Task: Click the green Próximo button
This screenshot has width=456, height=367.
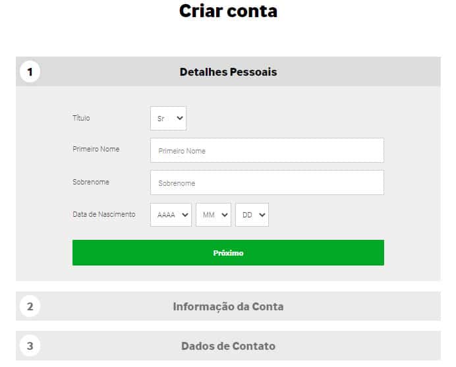Action: pos(228,252)
